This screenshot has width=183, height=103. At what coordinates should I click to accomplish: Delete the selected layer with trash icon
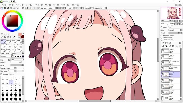point(173,46)
